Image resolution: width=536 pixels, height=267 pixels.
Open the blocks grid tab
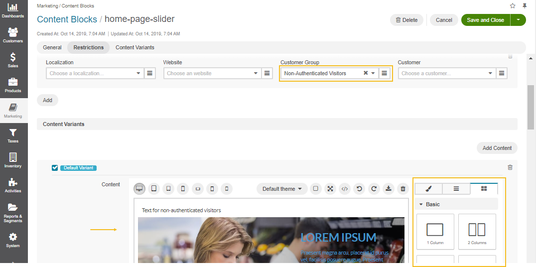484,188
